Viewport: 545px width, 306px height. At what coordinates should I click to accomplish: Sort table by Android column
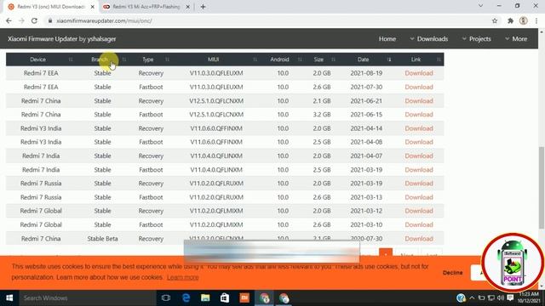[282, 59]
